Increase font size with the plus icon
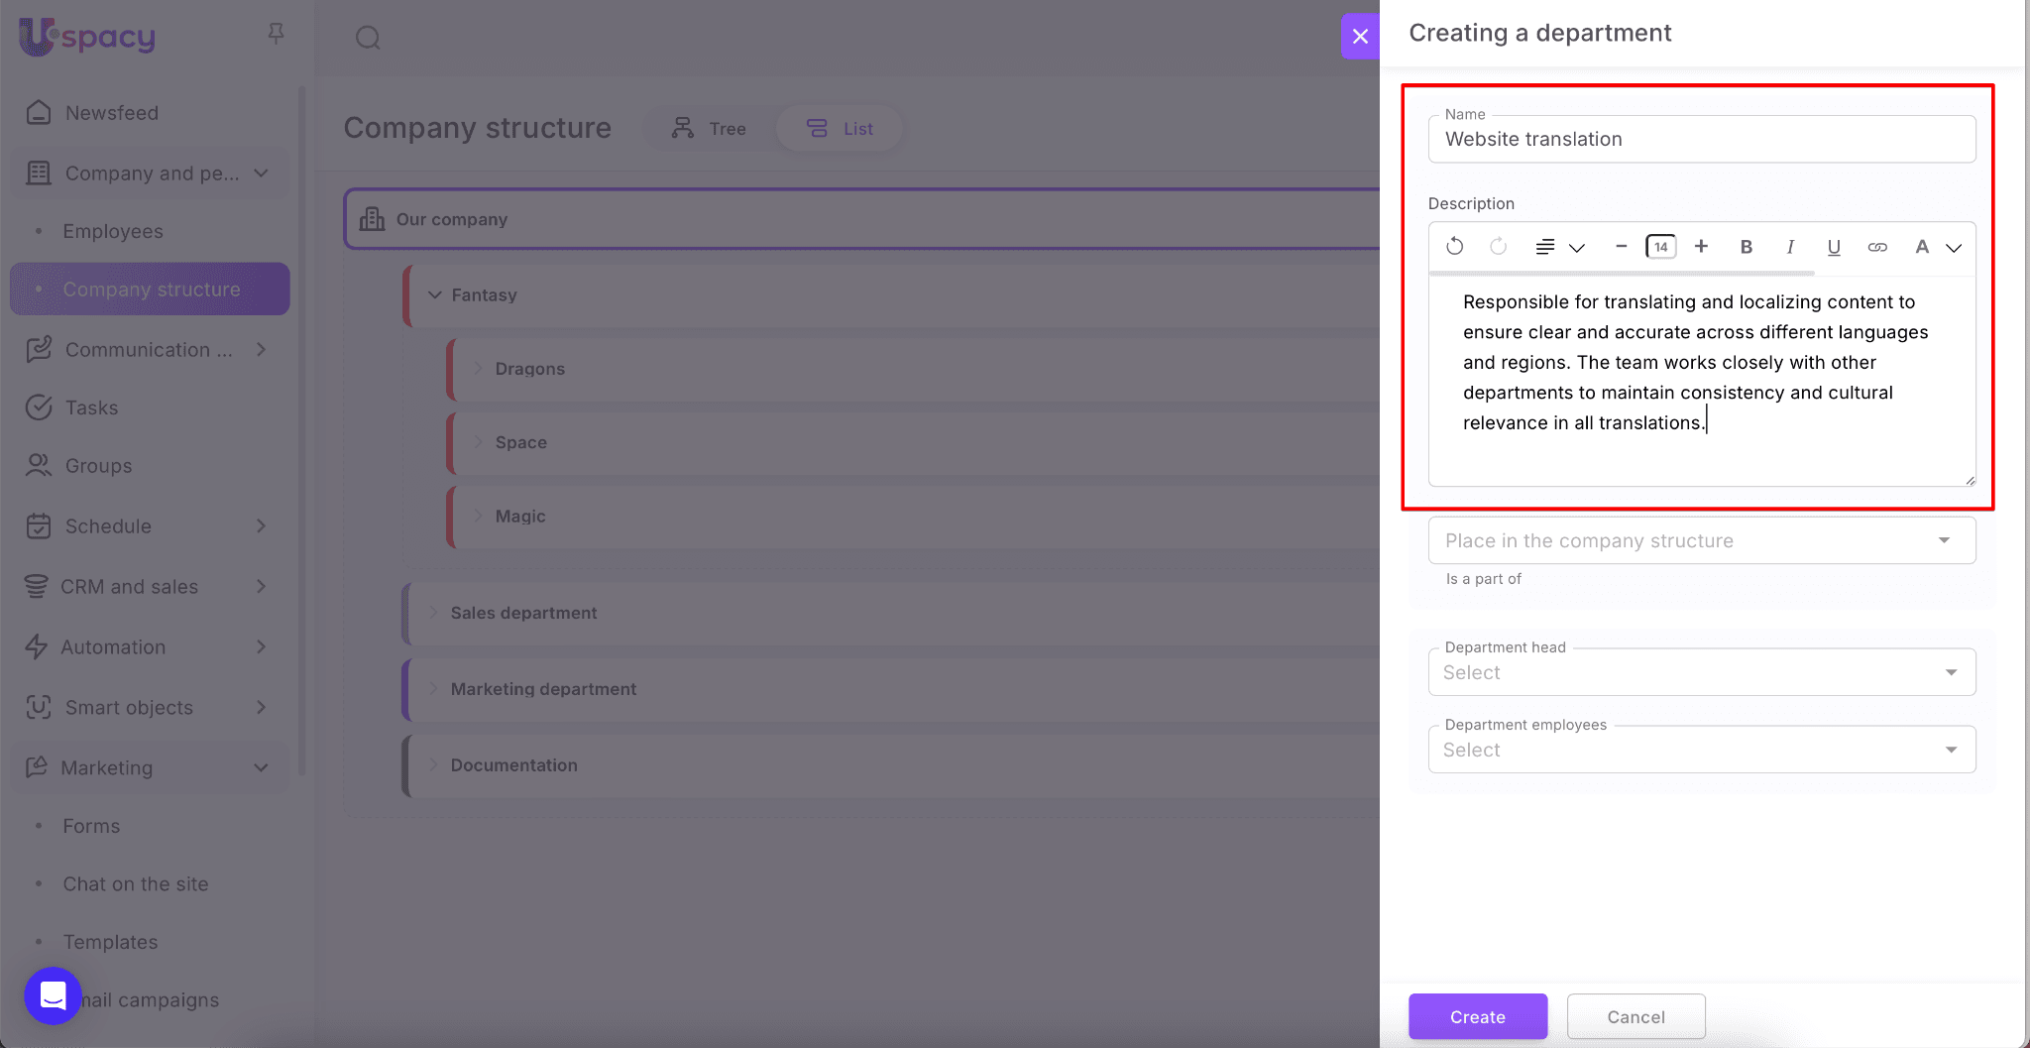The width and height of the screenshot is (2030, 1048). pos(1701,247)
